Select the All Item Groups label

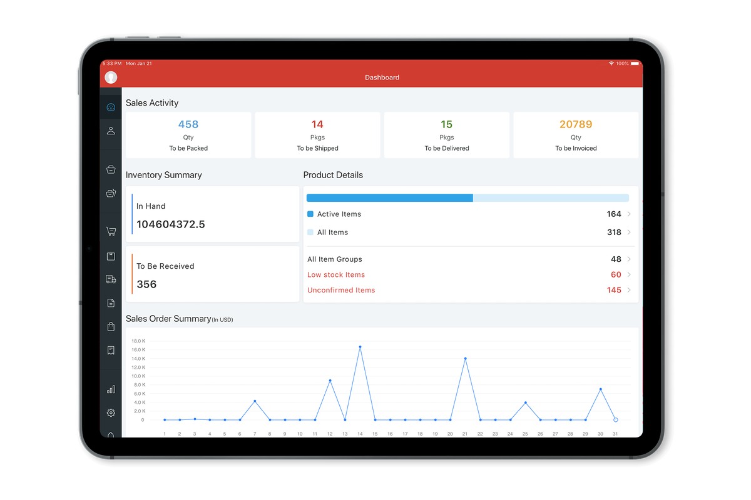tap(335, 259)
